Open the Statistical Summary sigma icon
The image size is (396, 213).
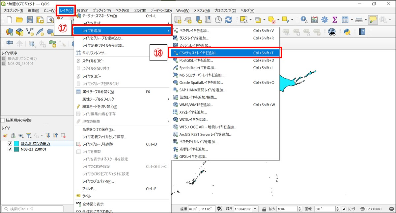(x=335, y=20)
